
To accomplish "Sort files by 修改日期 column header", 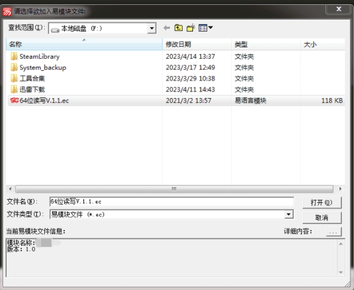I will pos(197,44).
